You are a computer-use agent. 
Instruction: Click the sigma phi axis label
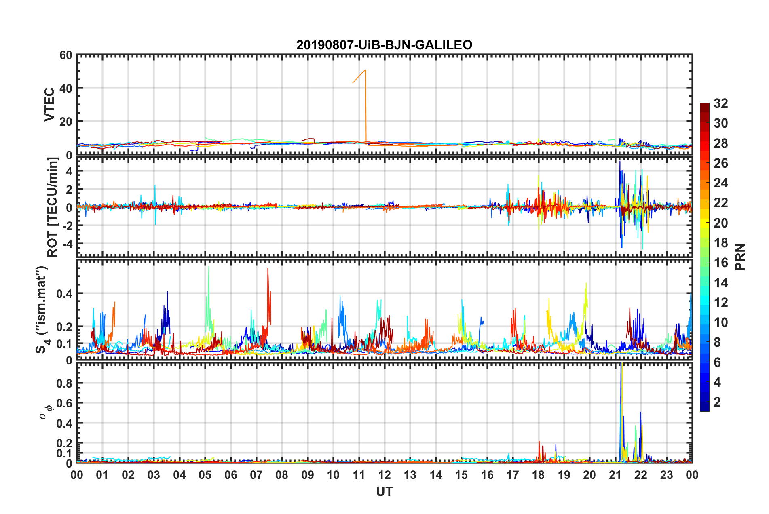(x=45, y=412)
